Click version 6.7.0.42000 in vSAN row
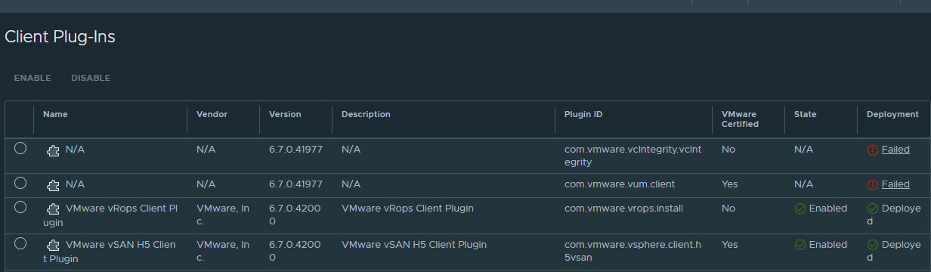Viewport: 931px width, 272px height. pyautogui.click(x=295, y=251)
